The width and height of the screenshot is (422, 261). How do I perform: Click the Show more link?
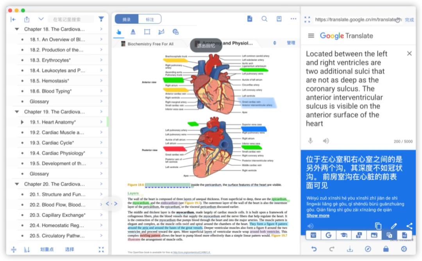pyautogui.click(x=318, y=216)
